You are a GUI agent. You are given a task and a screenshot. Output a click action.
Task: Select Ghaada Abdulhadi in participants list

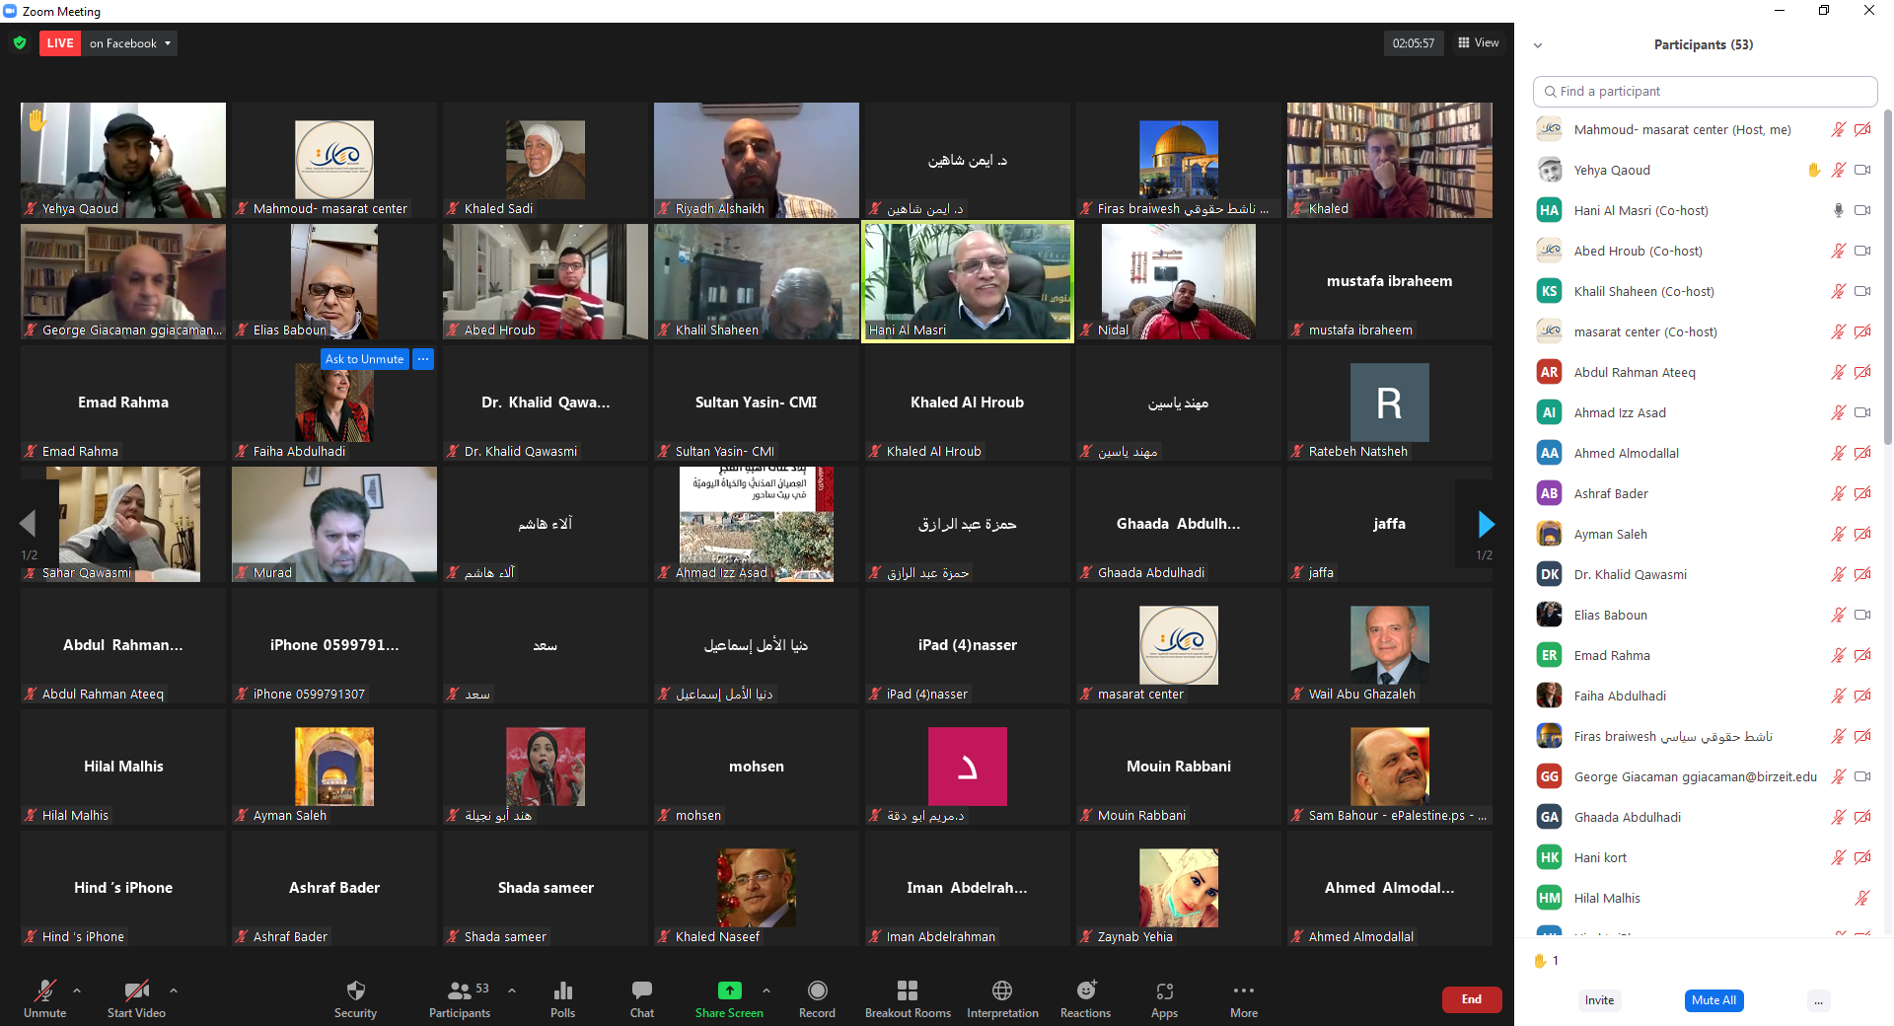1705,817
